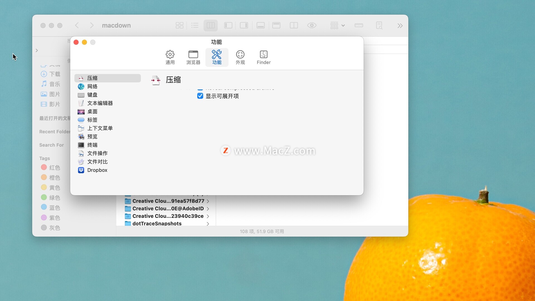Switch macdown window to icon view
This screenshot has width=535, height=301.
pyautogui.click(x=179, y=25)
